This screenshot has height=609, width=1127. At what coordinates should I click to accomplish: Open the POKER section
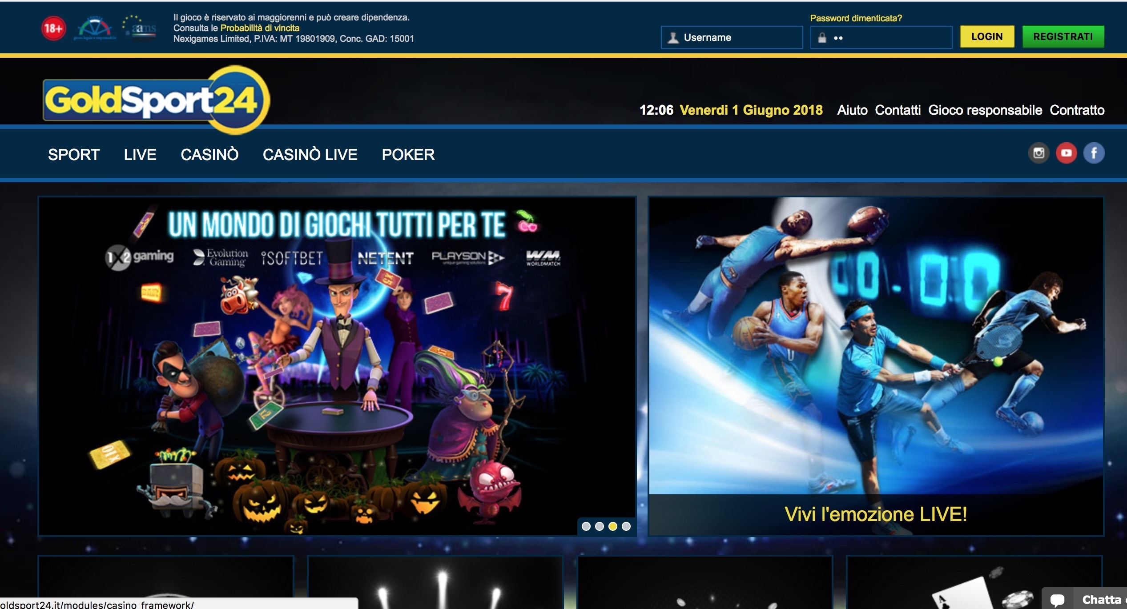pyautogui.click(x=408, y=155)
